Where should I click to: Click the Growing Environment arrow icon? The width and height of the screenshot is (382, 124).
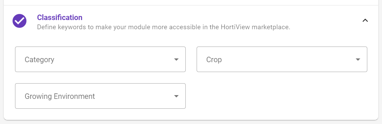click(x=176, y=96)
